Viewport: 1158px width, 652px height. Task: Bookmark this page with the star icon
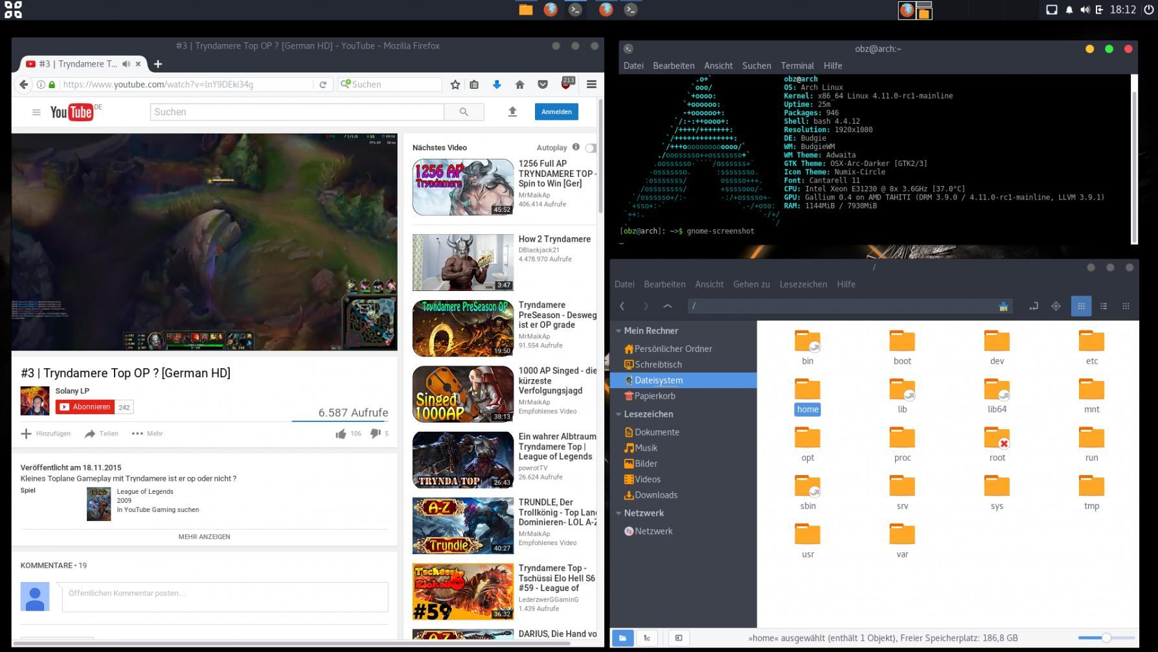pyautogui.click(x=455, y=84)
